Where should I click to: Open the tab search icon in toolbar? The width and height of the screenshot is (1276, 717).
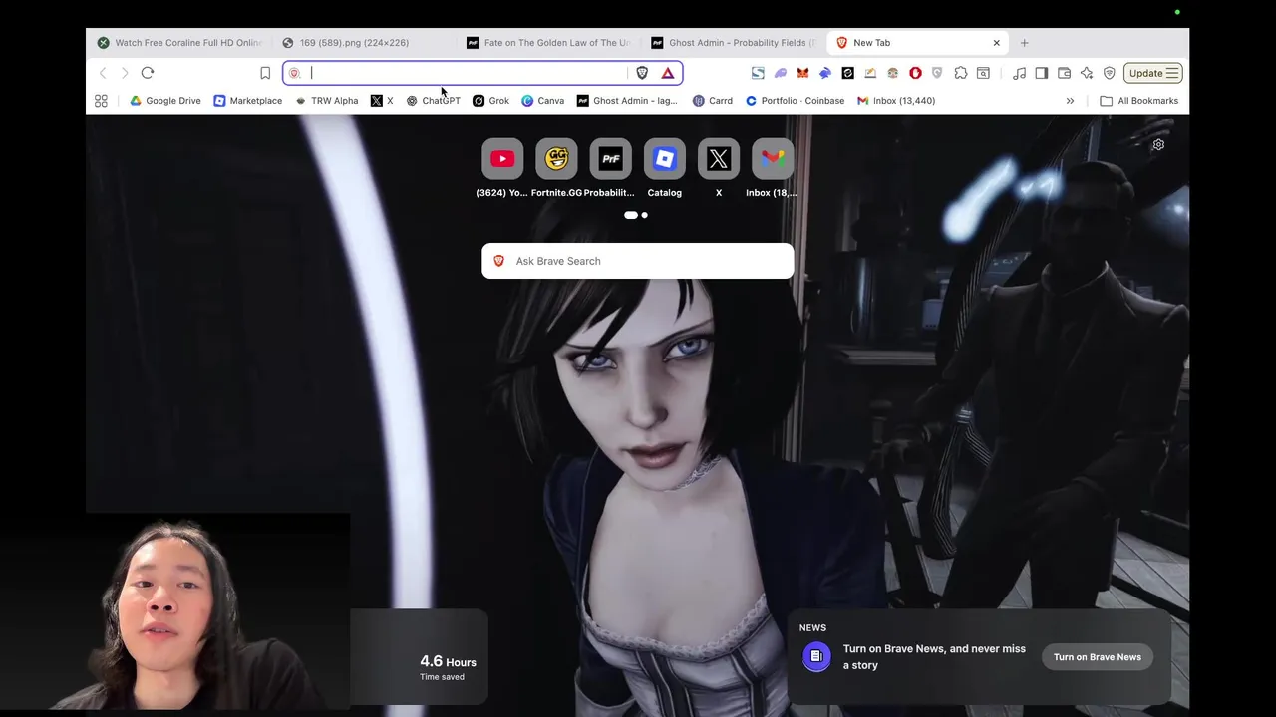(x=983, y=73)
